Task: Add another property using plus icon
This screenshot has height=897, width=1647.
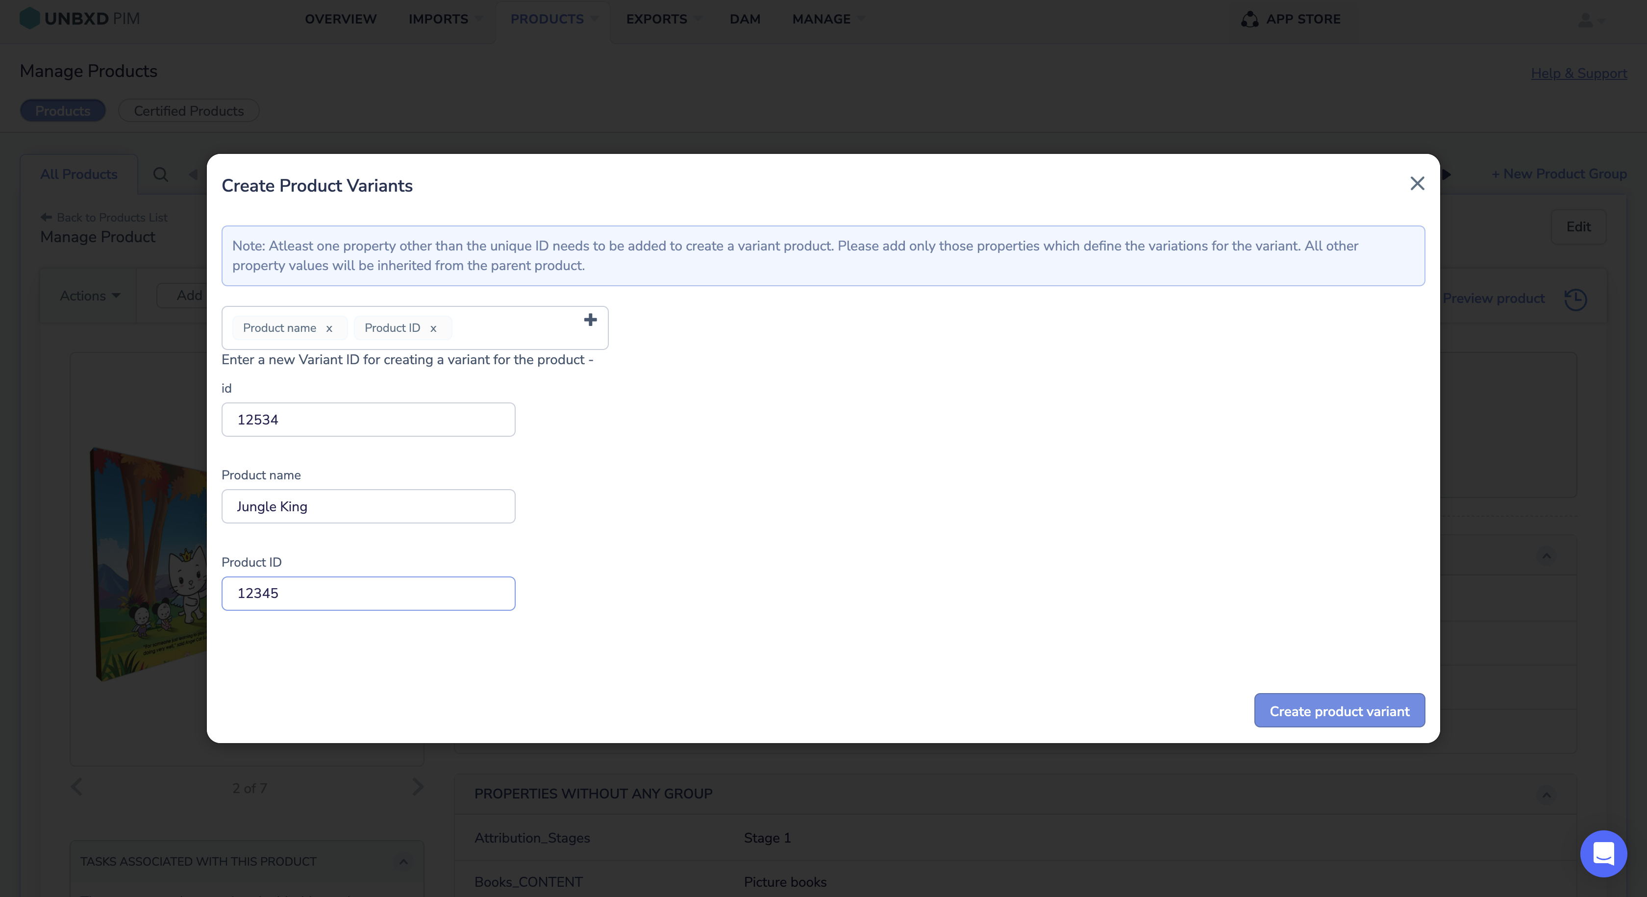Action: point(590,320)
